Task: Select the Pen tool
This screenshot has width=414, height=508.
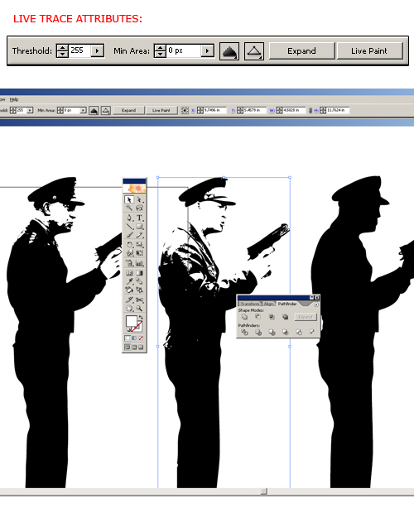Action: click(129, 218)
